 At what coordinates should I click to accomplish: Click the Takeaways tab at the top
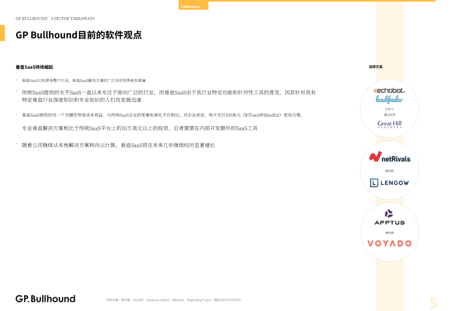tap(193, 6)
